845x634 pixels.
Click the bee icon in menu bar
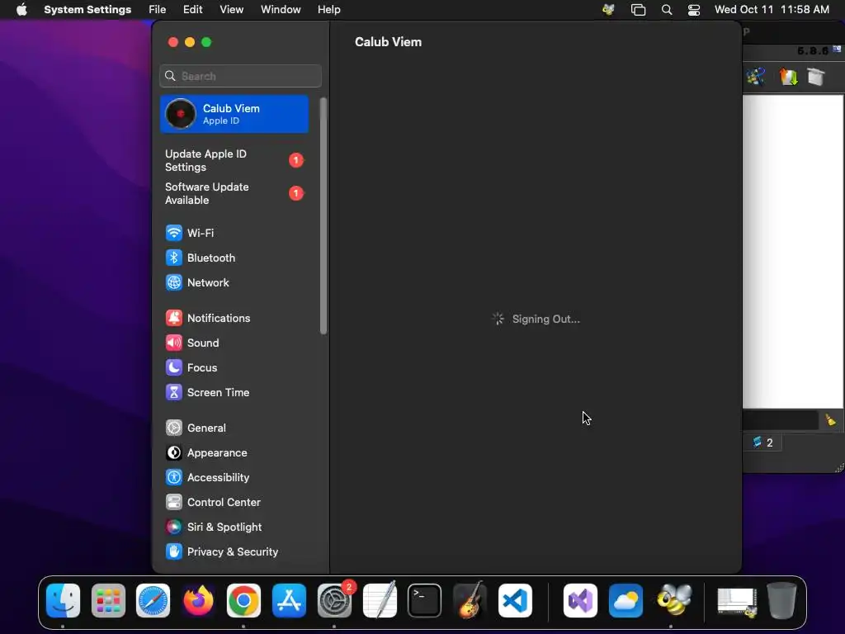click(x=608, y=10)
